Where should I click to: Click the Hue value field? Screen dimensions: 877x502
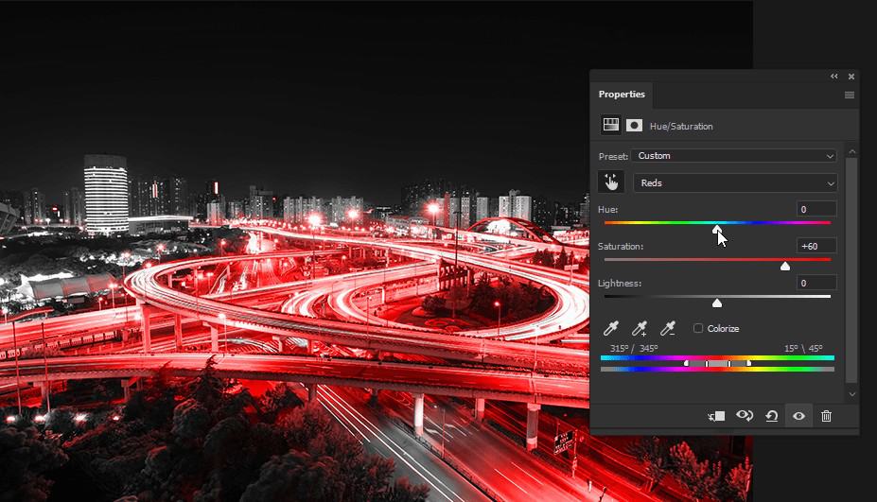[816, 209]
